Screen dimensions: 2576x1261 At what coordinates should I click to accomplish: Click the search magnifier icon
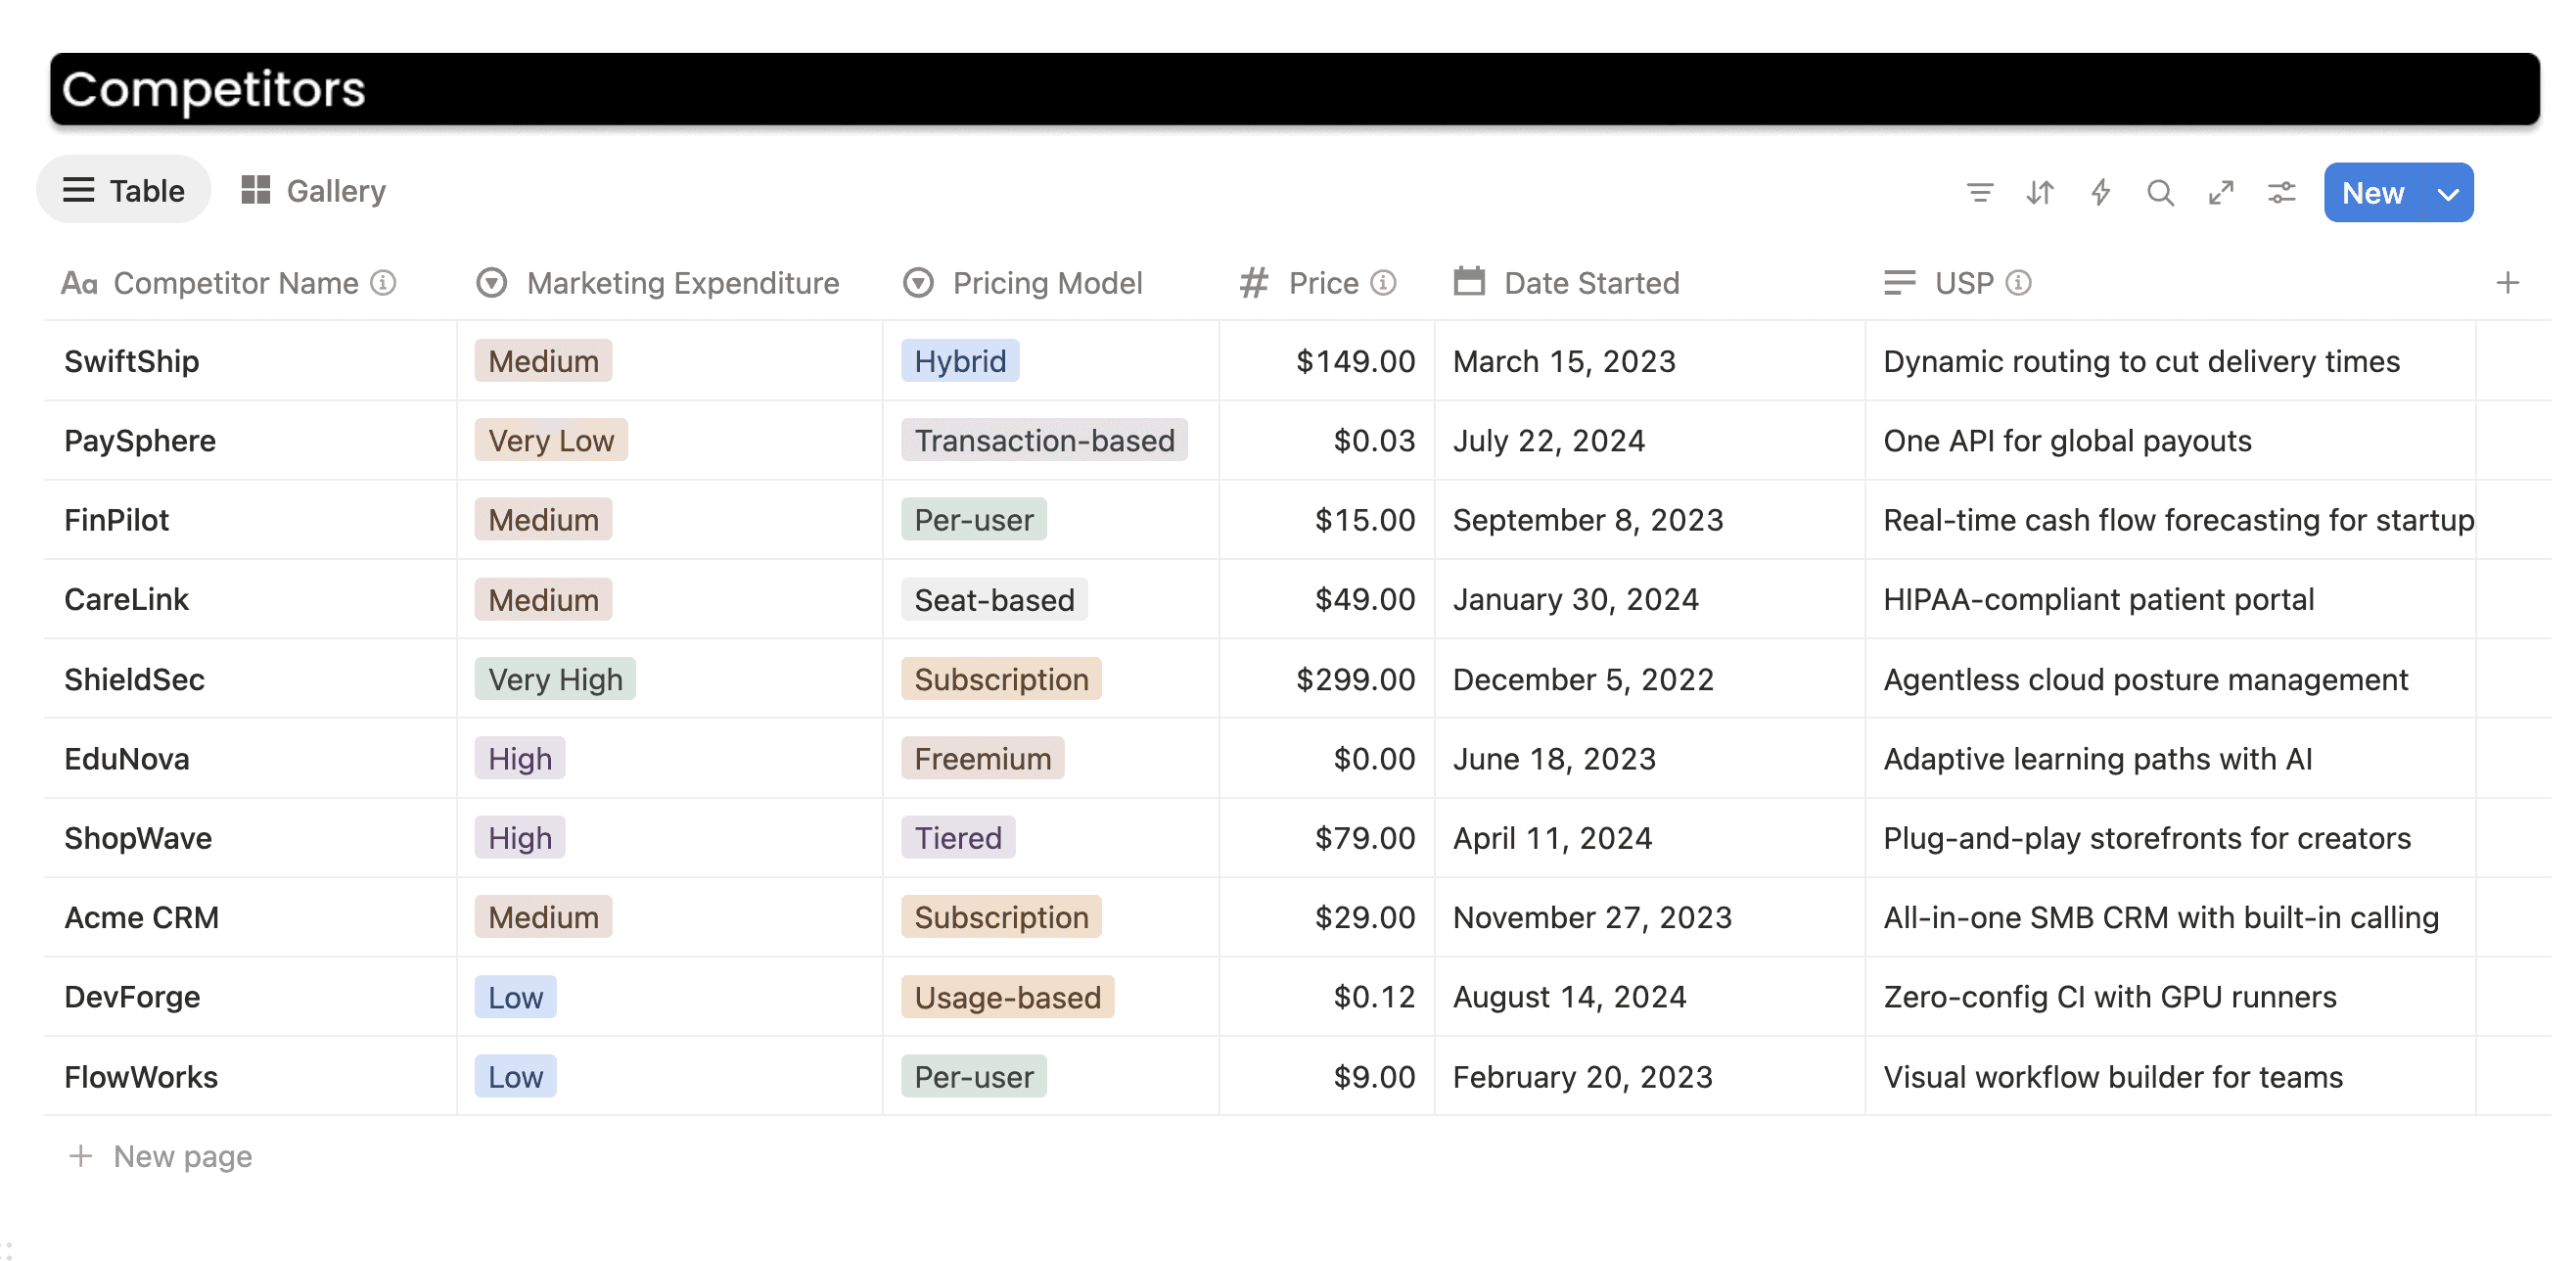2160,192
